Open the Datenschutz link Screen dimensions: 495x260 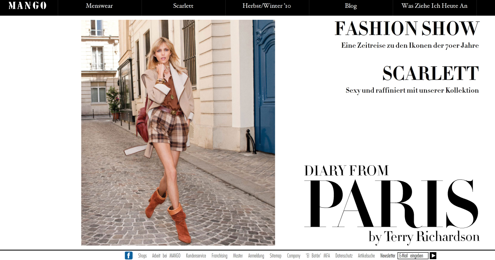click(344, 256)
